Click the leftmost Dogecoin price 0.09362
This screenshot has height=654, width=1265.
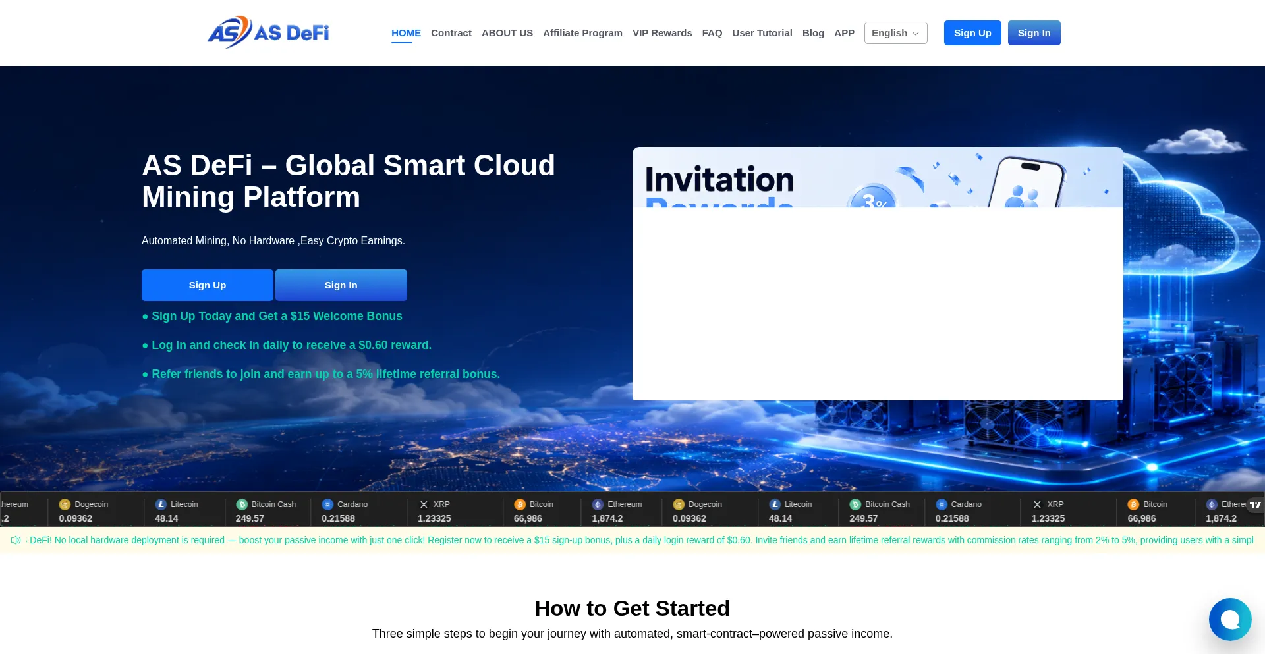[76, 518]
